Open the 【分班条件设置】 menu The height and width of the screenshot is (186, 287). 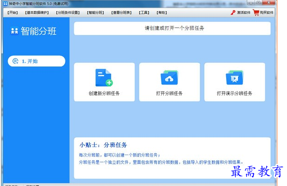68,12
